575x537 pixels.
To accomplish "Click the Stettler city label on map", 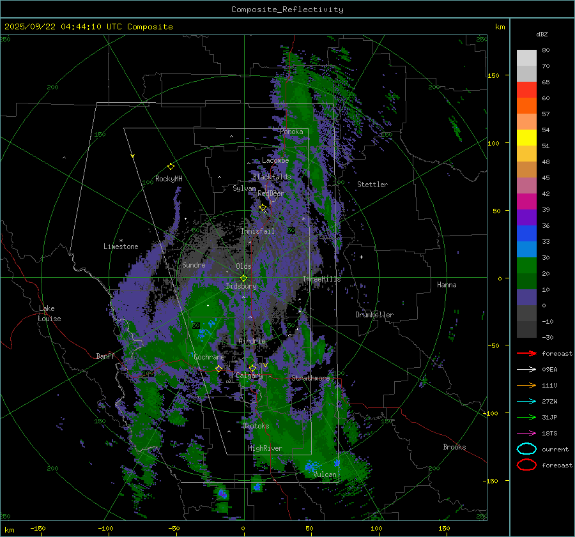I will pos(372,185).
